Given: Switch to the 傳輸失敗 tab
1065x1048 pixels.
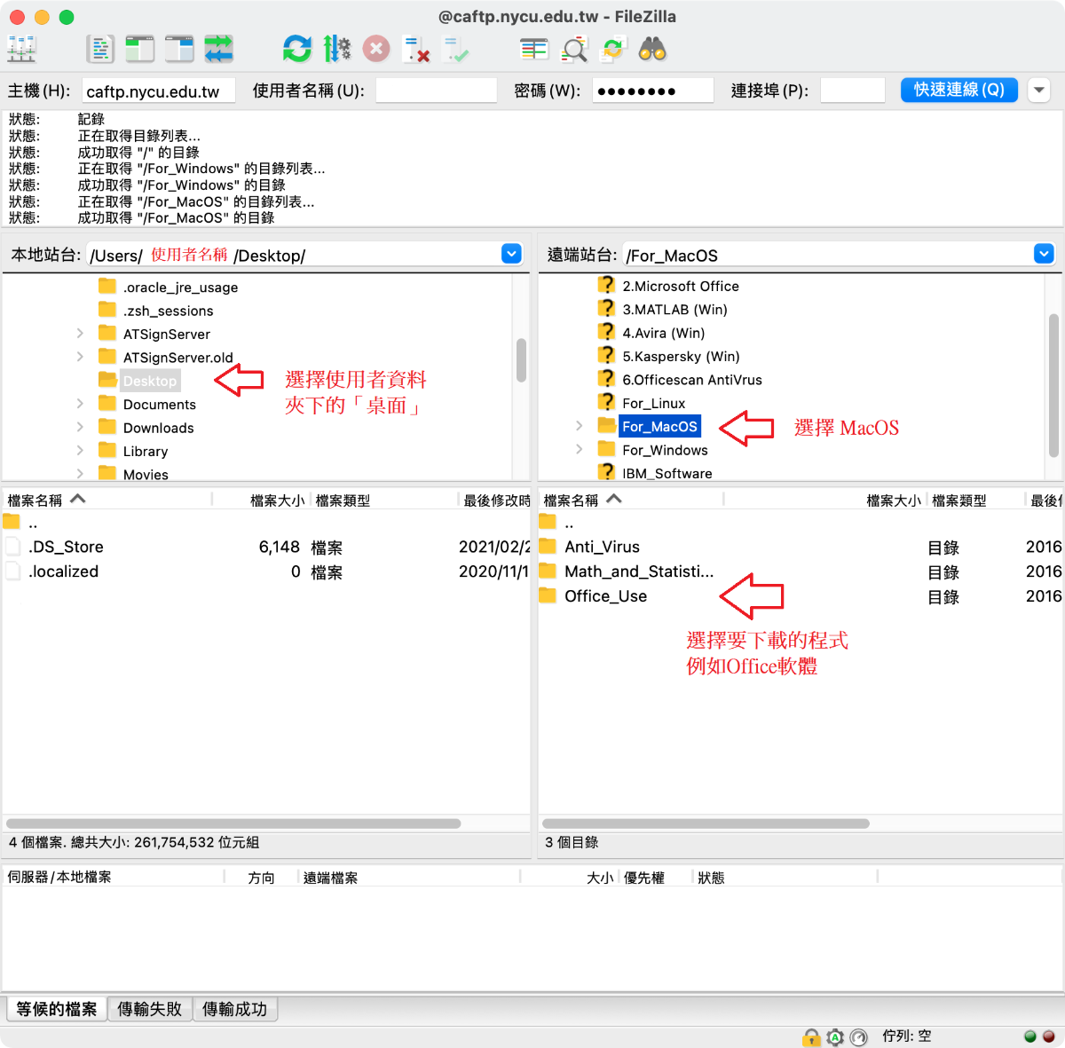Looking at the screenshot, I should pyautogui.click(x=149, y=1009).
